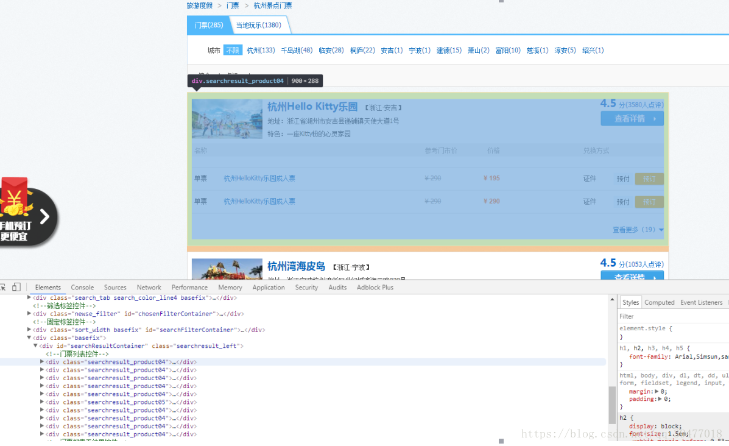Image resolution: width=729 pixels, height=446 pixels.
Task: Click 查看详情 for Hello Kitty乐园
Action: coord(632,119)
